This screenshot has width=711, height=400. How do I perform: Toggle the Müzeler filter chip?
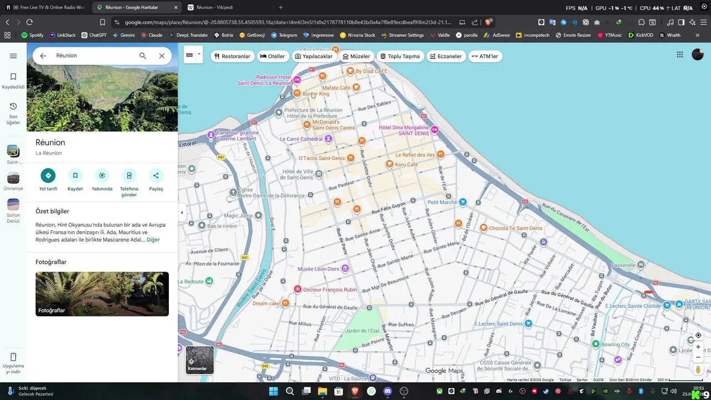coord(357,56)
